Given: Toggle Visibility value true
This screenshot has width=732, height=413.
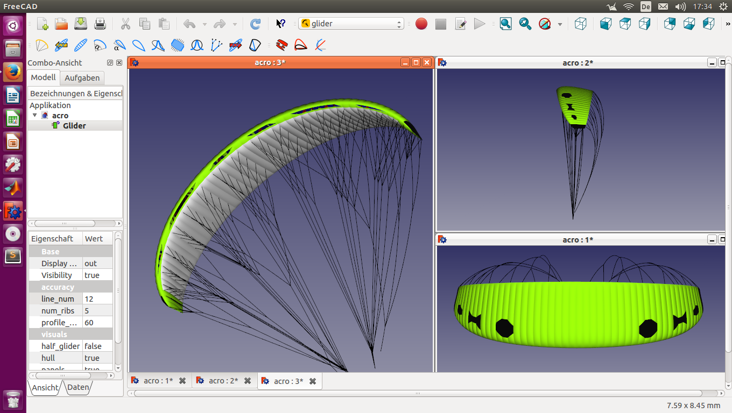Looking at the screenshot, I should (98, 275).
